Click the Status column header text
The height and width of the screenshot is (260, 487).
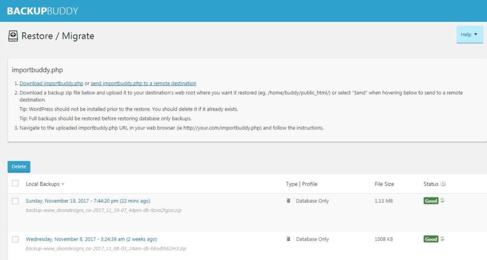click(431, 184)
